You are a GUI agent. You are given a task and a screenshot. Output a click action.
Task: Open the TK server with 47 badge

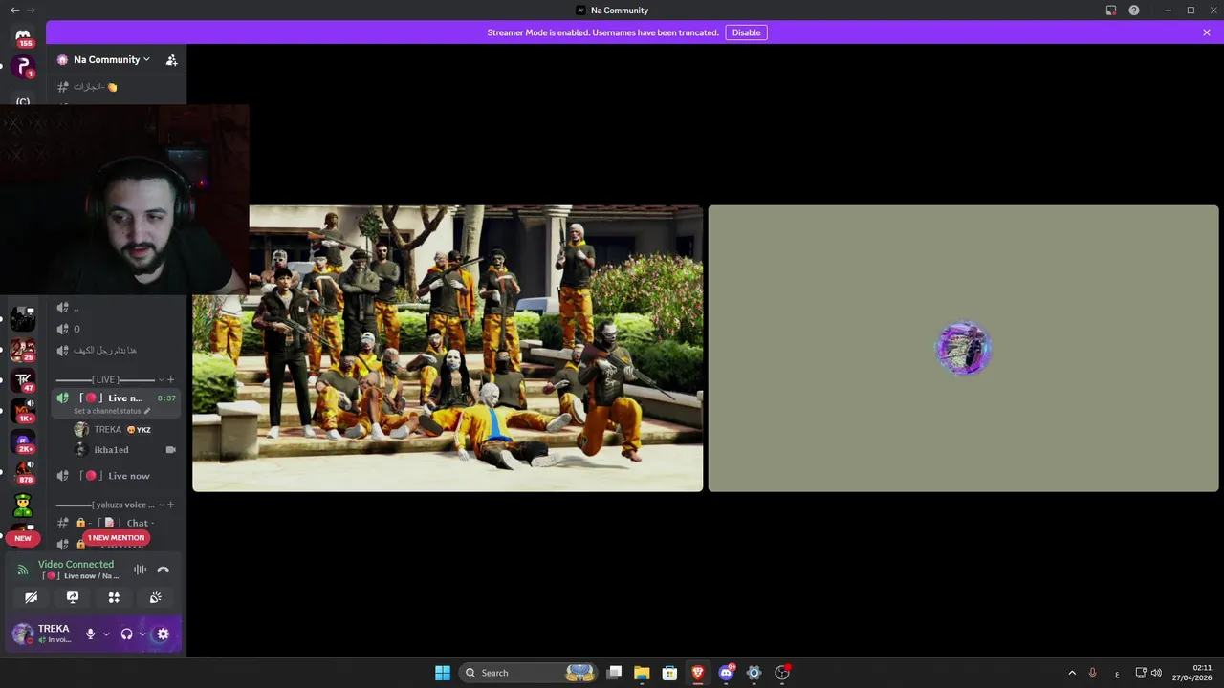point(23,380)
